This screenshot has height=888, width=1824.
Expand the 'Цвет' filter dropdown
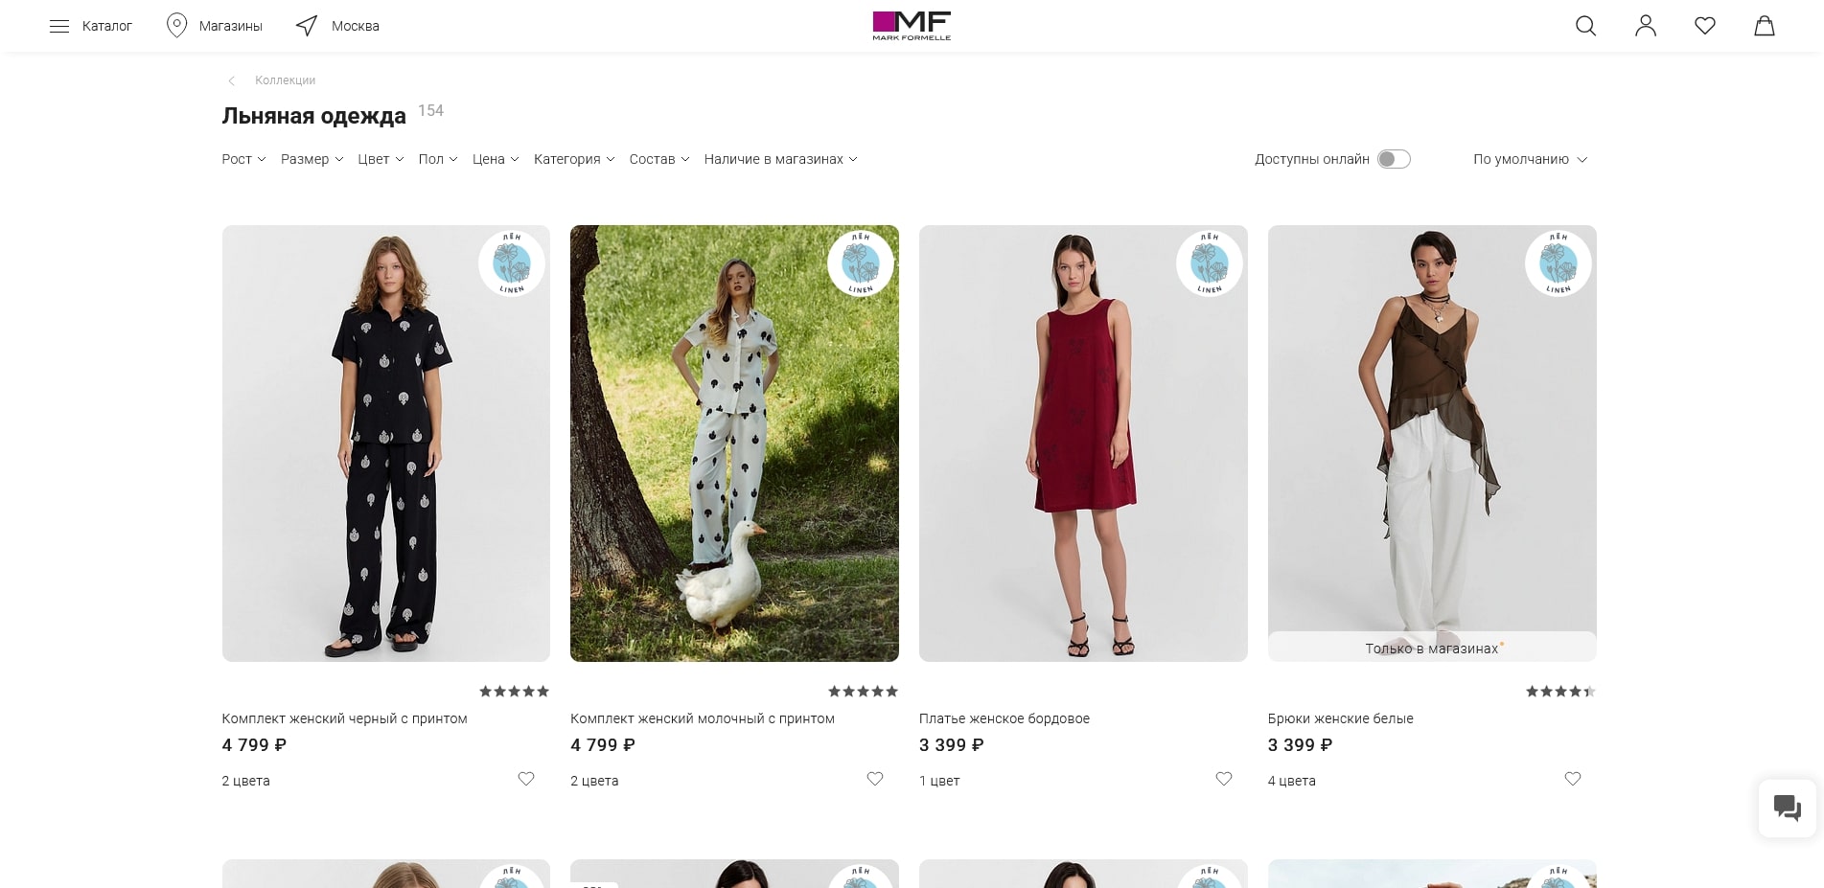[381, 159]
